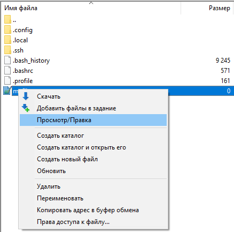The image size is (234, 232).
Task: Click the selected file's notepad icon
Action: 7,91
